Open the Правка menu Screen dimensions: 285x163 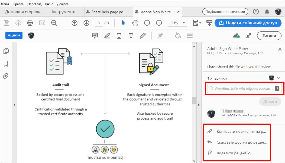(x=18, y=4)
